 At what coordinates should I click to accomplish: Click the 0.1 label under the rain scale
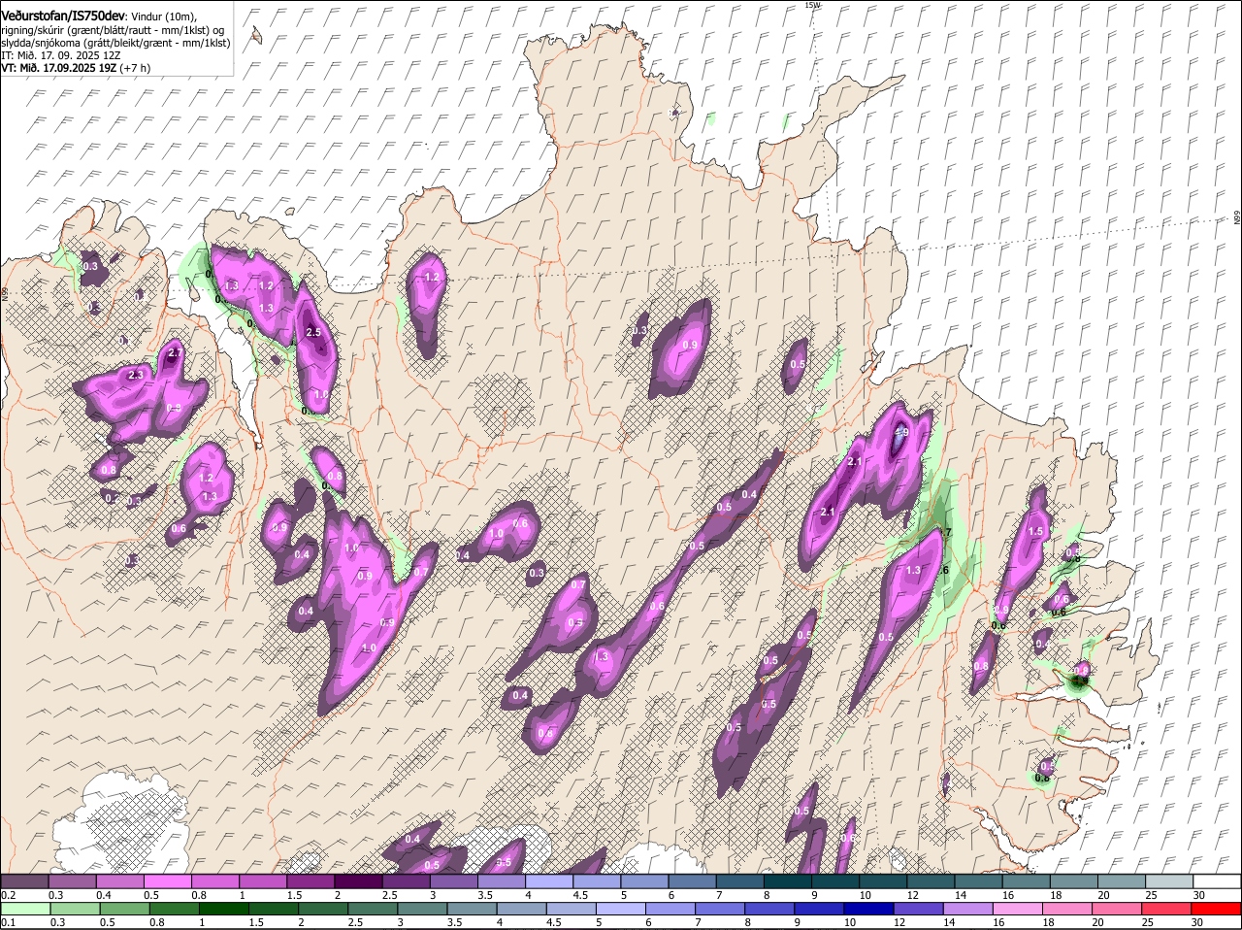[x=8, y=922]
